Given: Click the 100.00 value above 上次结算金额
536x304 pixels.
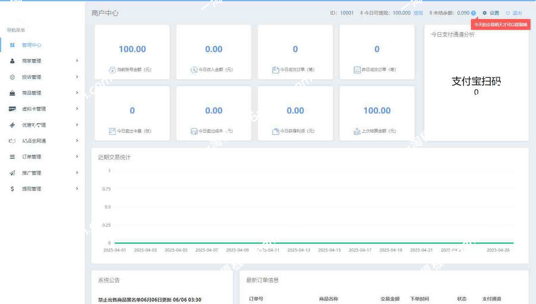Looking at the screenshot, I should point(377,111).
